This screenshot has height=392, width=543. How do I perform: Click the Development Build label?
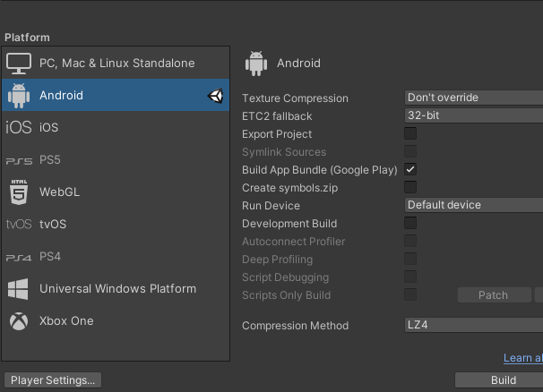coord(289,224)
